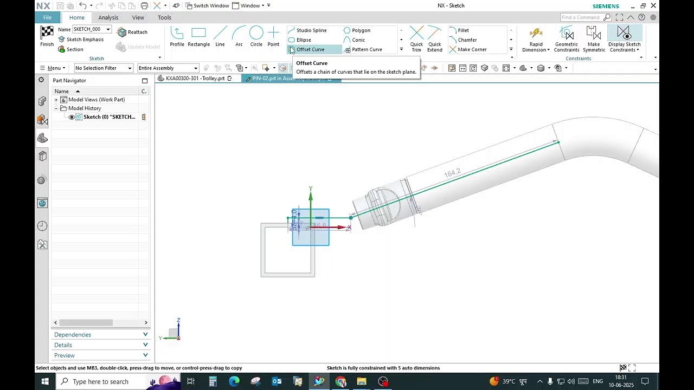The width and height of the screenshot is (694, 390).
Task: Choose the Conic curve tool
Action: tap(355, 40)
